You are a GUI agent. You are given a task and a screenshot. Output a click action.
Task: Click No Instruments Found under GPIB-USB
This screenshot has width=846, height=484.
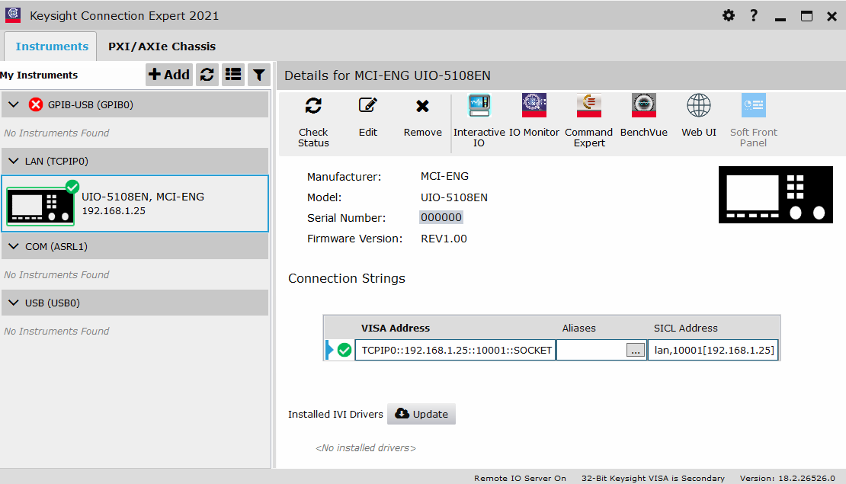[x=56, y=133]
